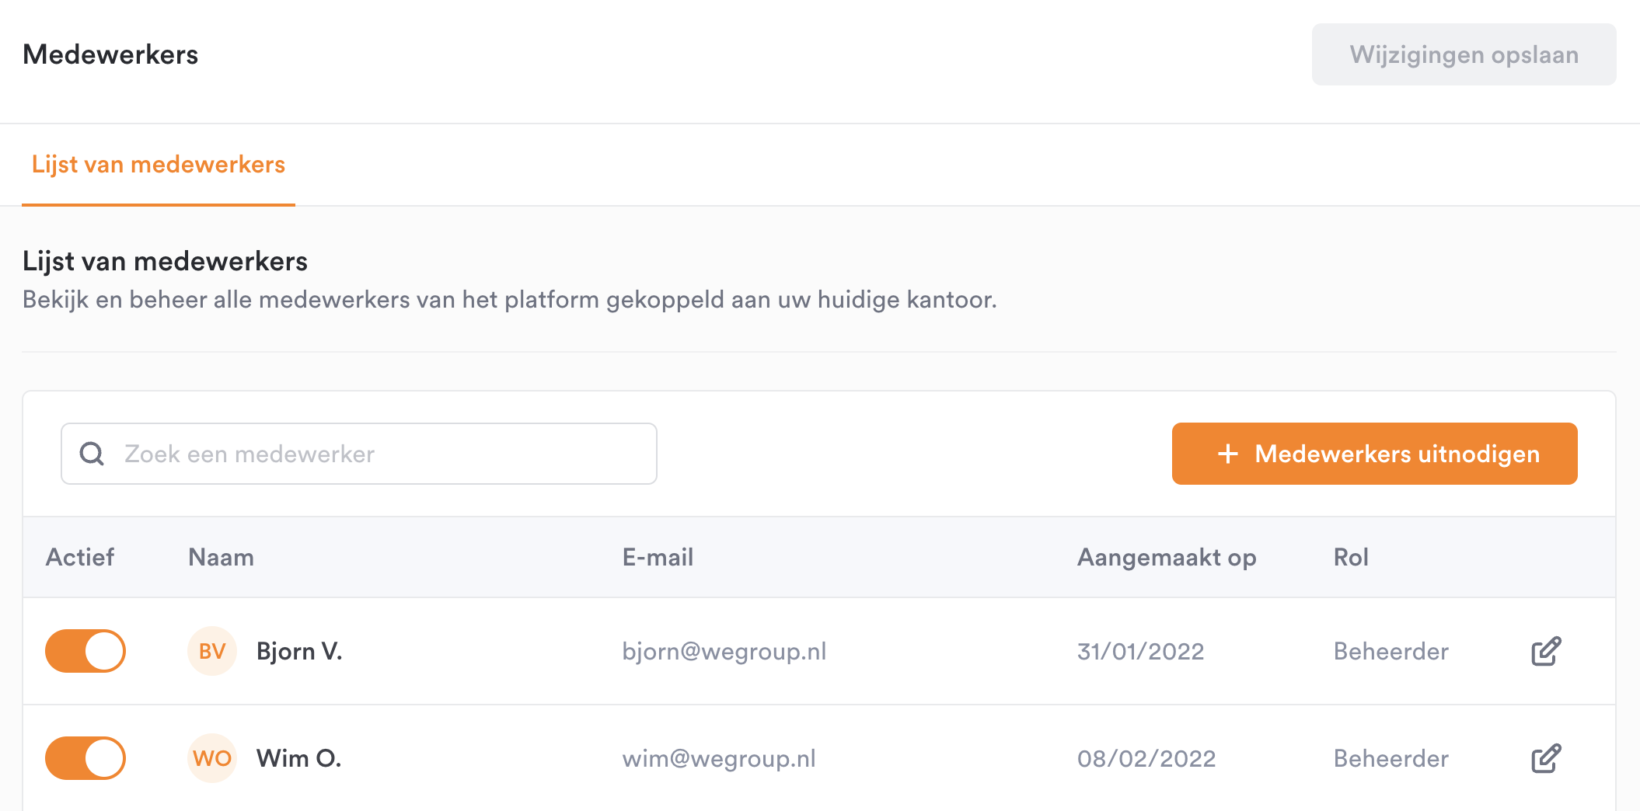Click Medewerkers uitnodigen button

tap(1375, 454)
